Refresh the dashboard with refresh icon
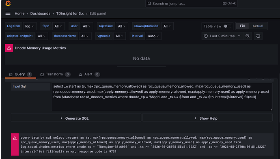This screenshot has height=159, width=280. pyautogui.click(x=258, y=36)
